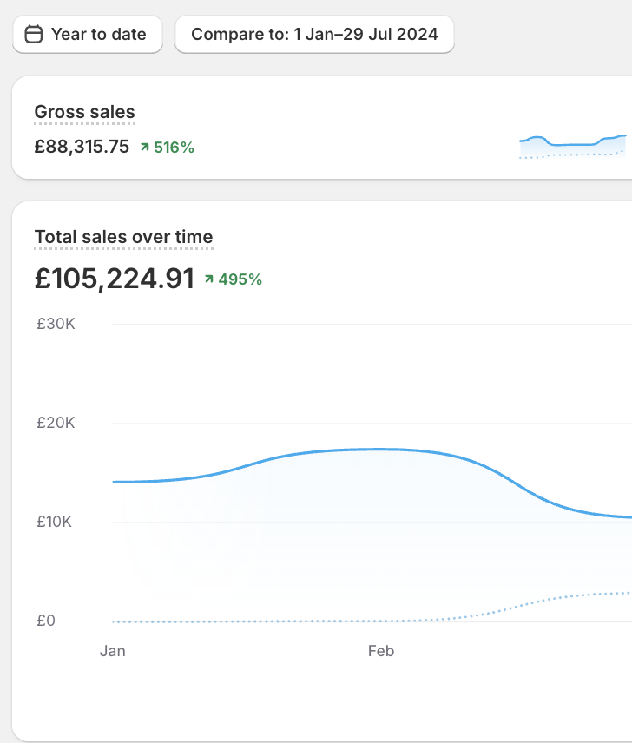Click the 495% change percentage
This screenshot has height=743, width=632.
(x=240, y=279)
